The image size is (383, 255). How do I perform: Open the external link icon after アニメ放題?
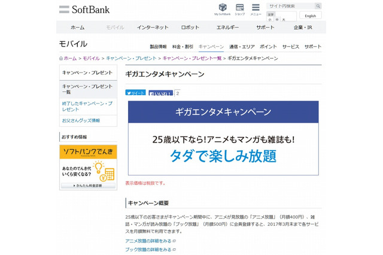(174, 241)
